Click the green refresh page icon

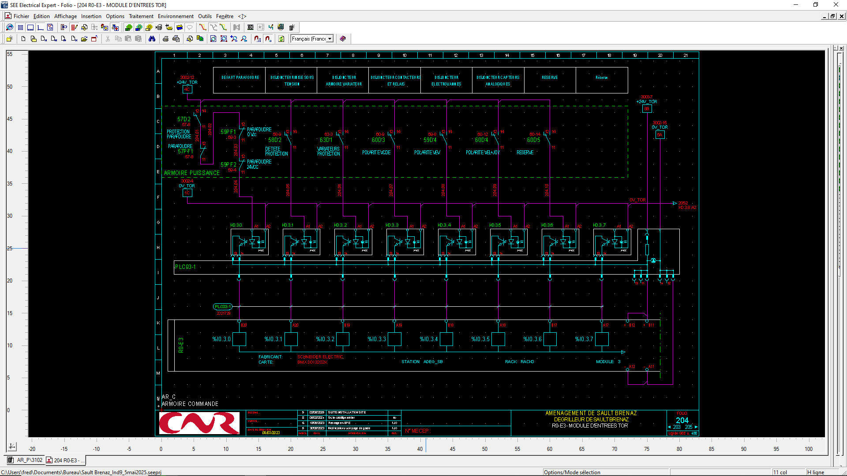(281, 39)
